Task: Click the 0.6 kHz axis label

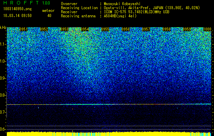Action: (2, 129)
